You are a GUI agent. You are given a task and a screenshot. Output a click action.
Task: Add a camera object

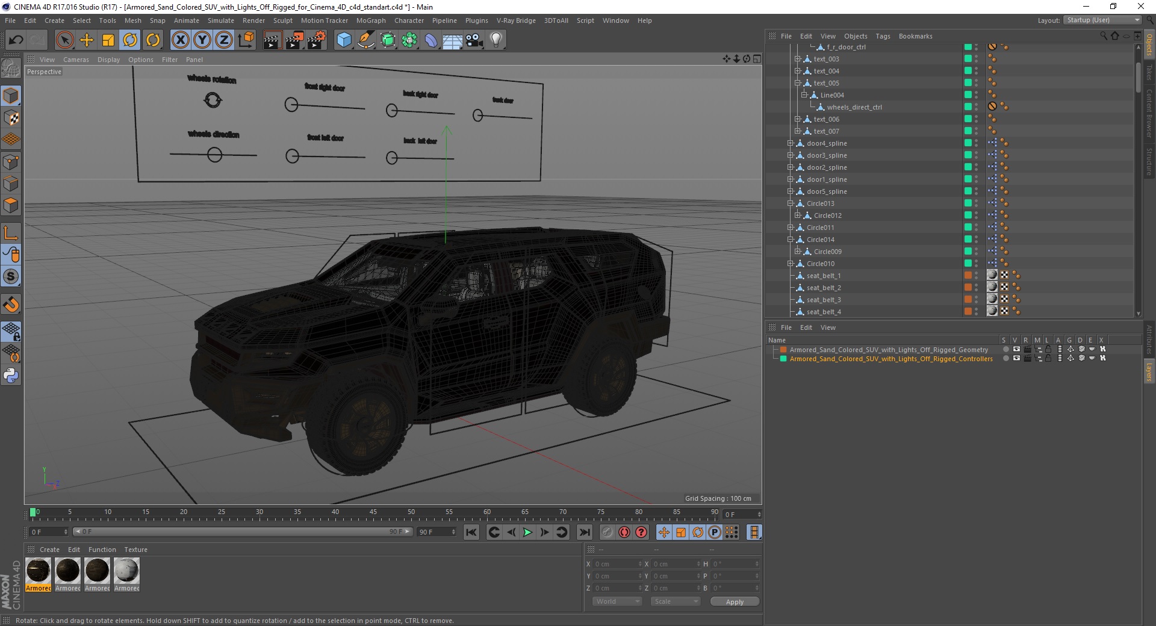(x=474, y=40)
